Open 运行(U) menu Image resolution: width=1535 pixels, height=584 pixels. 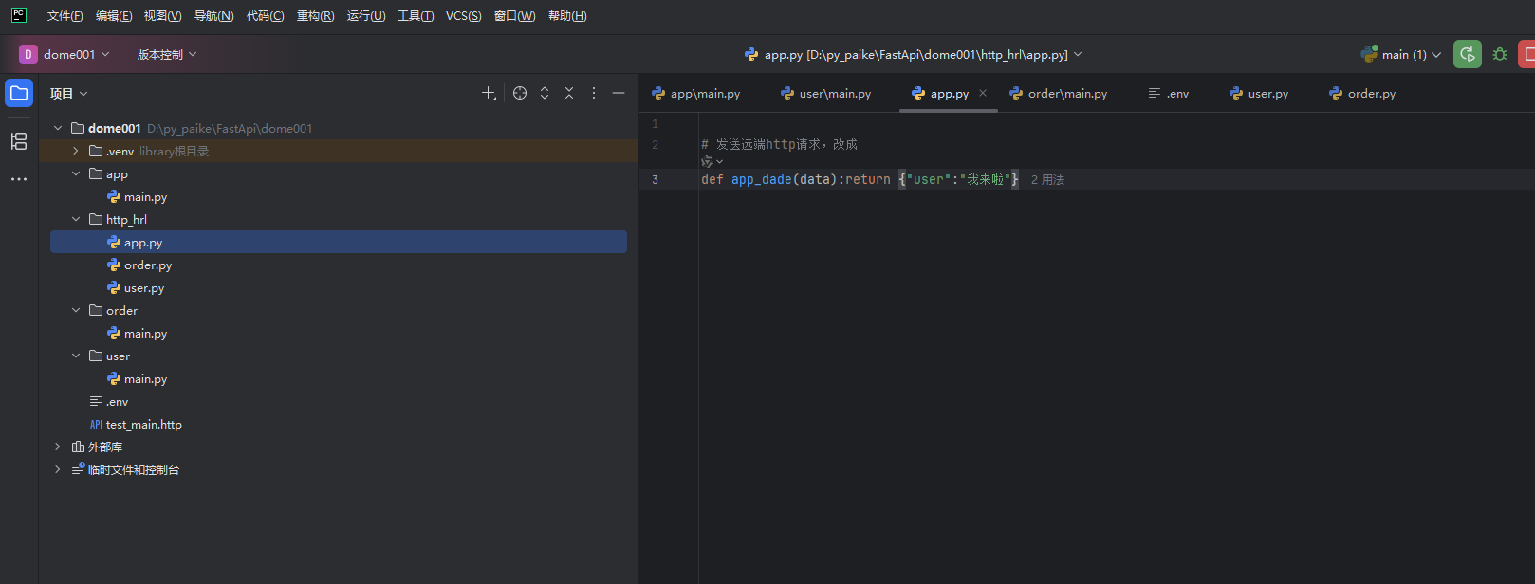tap(366, 15)
